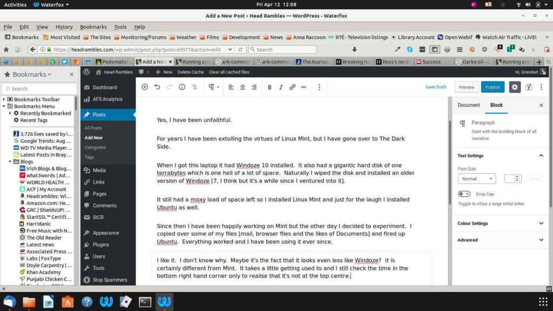Click the Preview button

click(x=466, y=87)
